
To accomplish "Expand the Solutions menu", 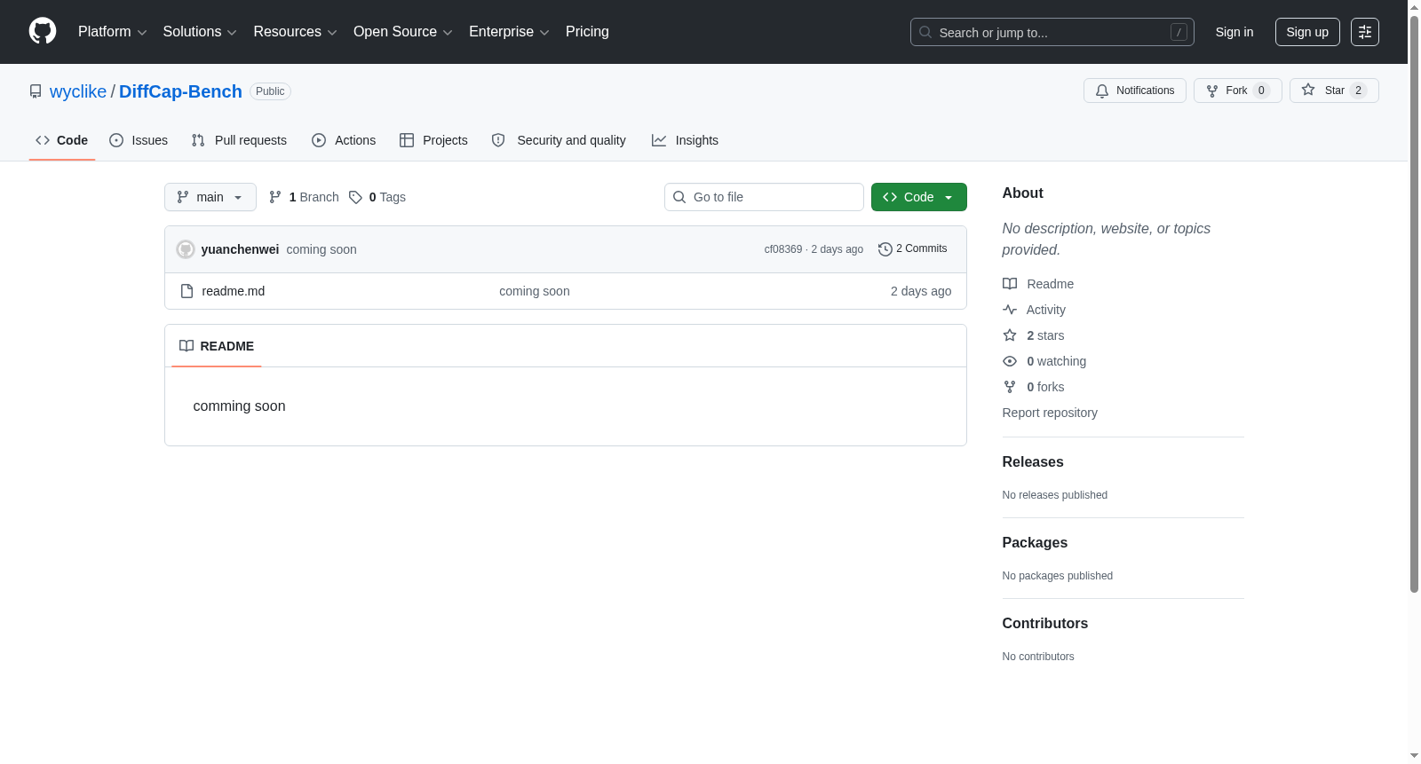I will click(200, 32).
